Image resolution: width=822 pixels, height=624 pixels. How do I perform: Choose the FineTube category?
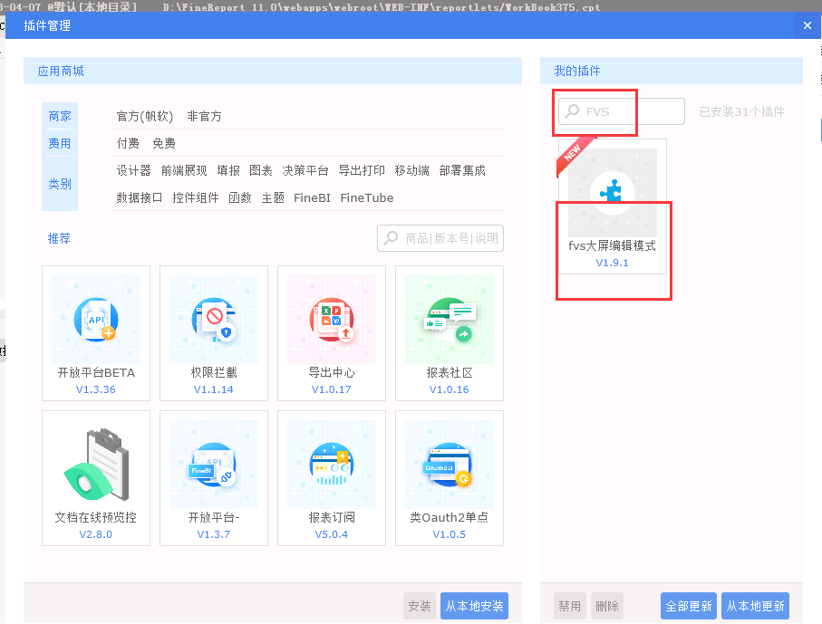coord(367,197)
